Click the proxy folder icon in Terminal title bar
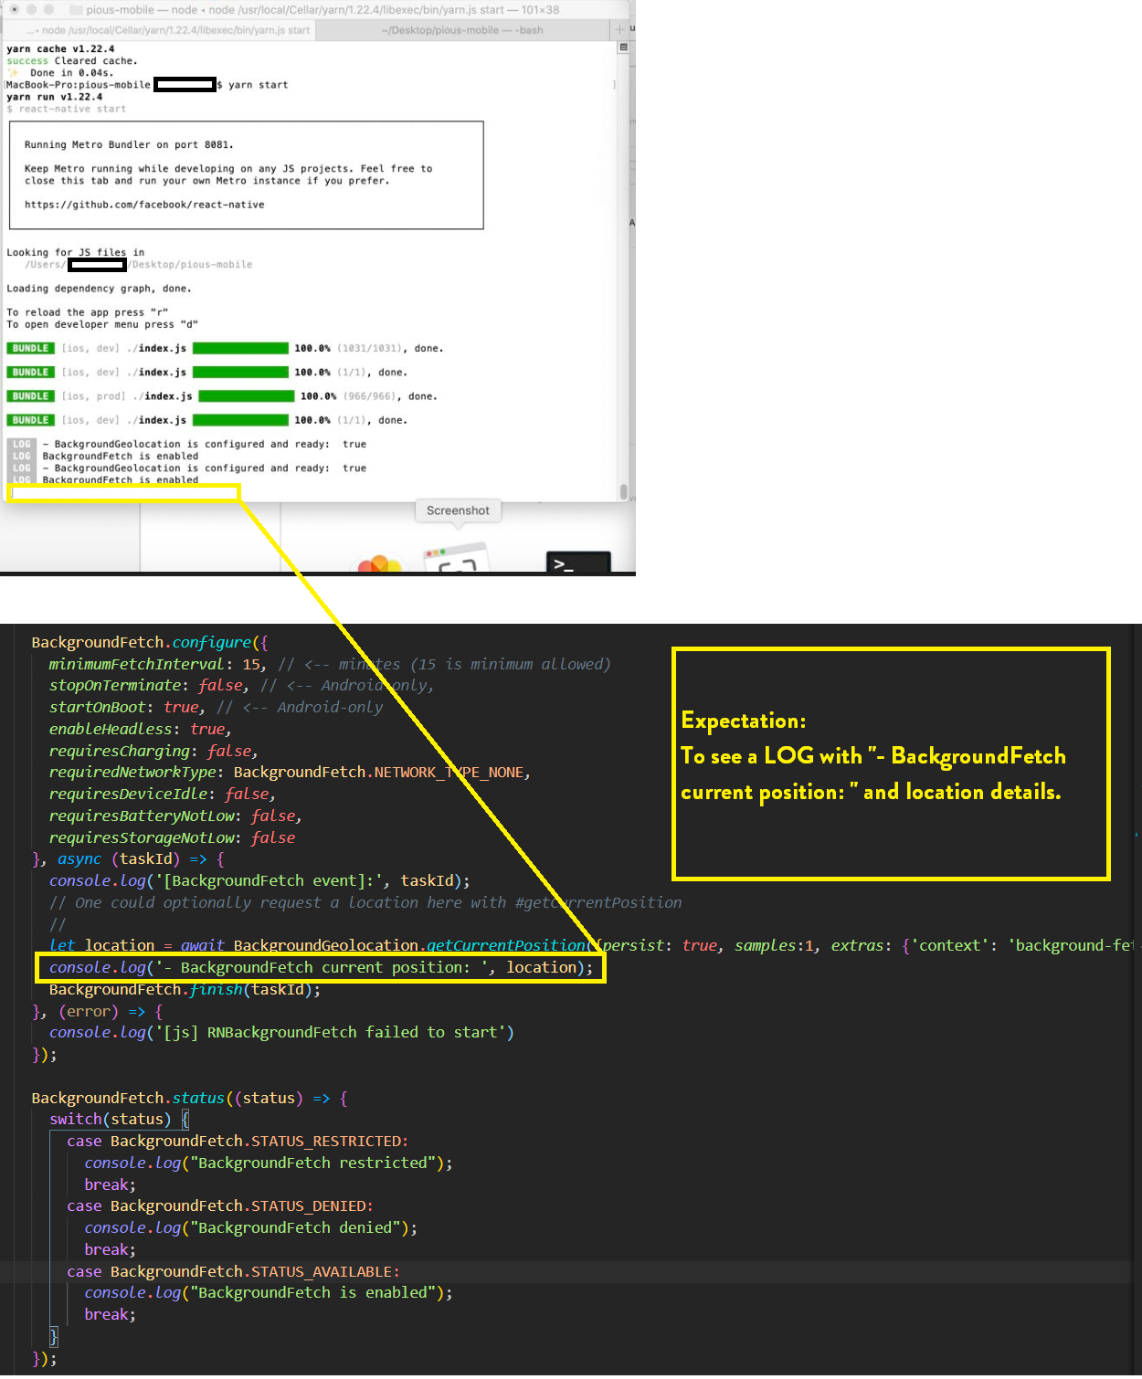Screen dimensions: 1142x1379 (x=75, y=9)
